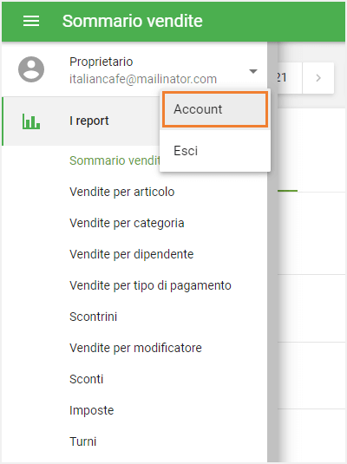Click the Sommario vendite header title
This screenshot has width=347, height=464.
(133, 21)
